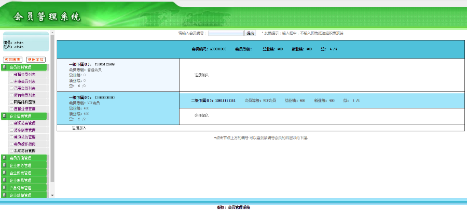Open the 企业账号管理 menu group
Screen dimensions: 467x210
point(24,180)
